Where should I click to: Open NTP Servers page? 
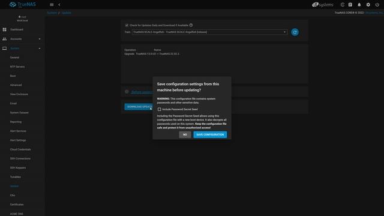pos(17,67)
